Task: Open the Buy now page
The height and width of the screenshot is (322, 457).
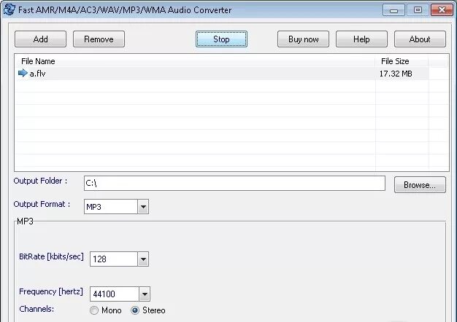Action: [303, 39]
